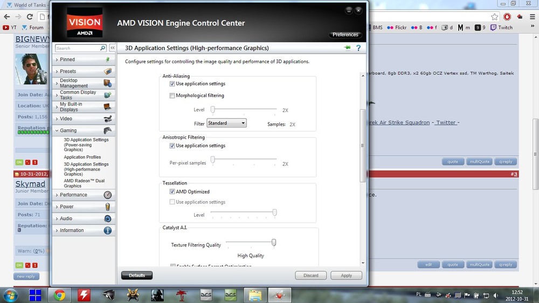Click the green pin icon beside Pinned
This screenshot has width=539, height=303.
tap(108, 59)
